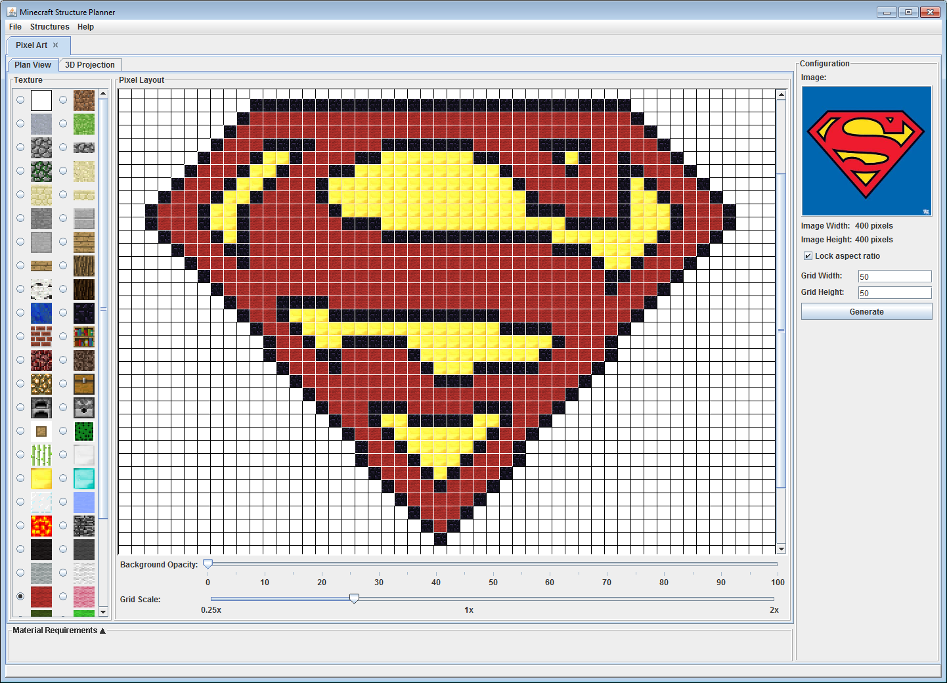Image resolution: width=947 pixels, height=683 pixels.
Task: Select radio button beside pink wool
Action: (x=63, y=596)
